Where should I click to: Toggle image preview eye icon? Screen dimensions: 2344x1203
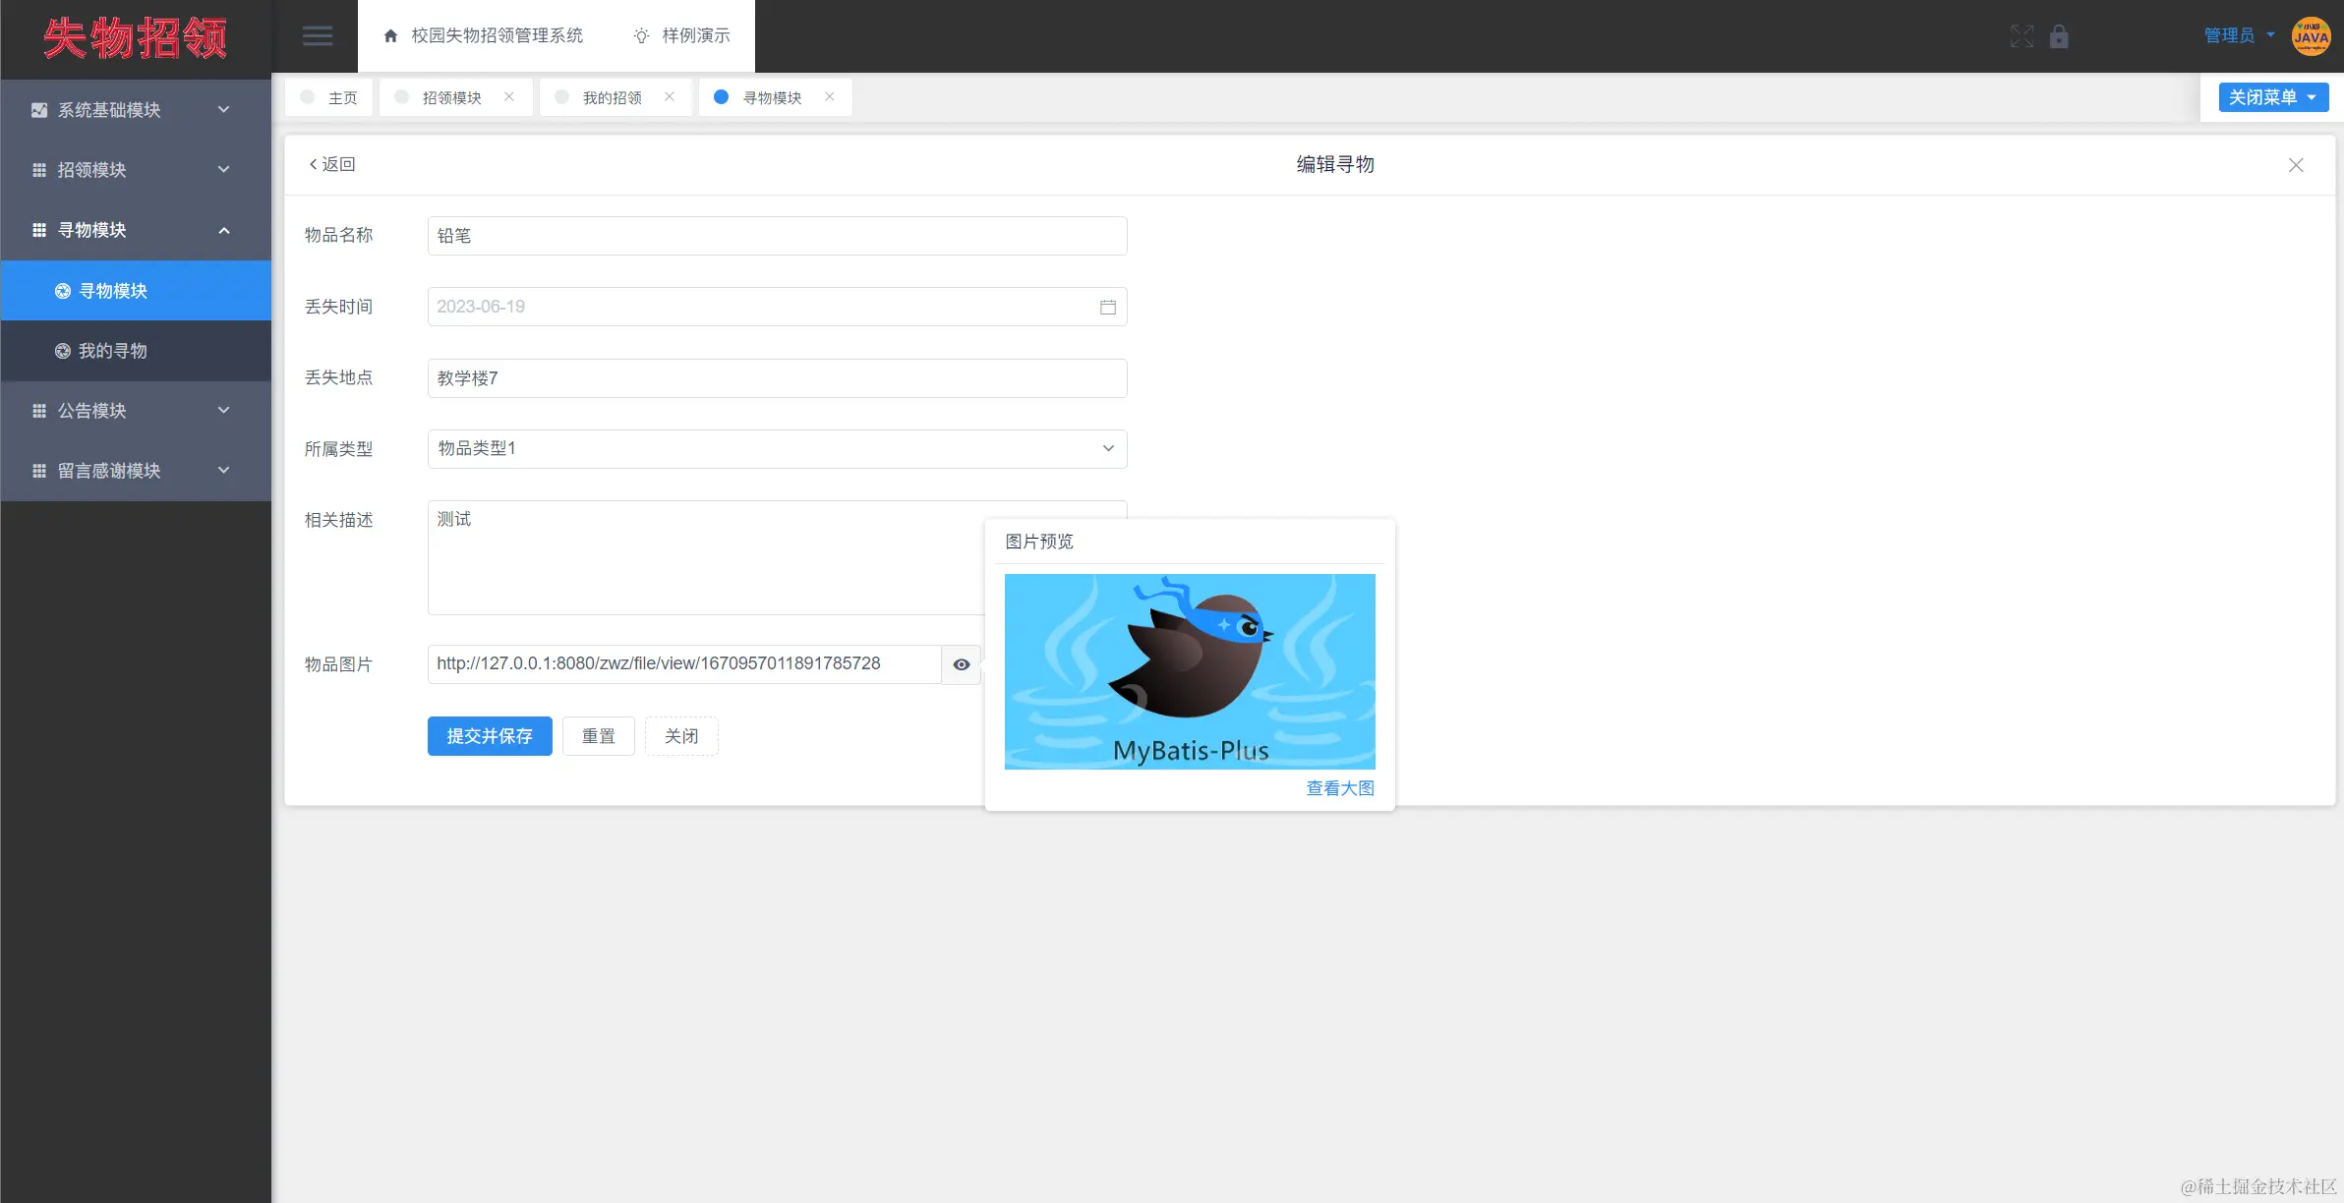pos(961,665)
